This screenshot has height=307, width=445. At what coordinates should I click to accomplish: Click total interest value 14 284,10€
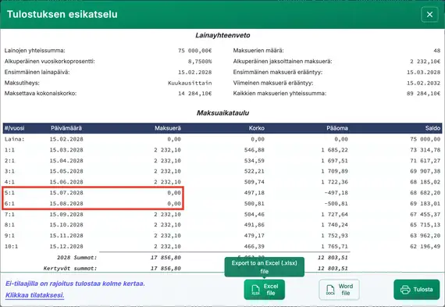(x=194, y=94)
